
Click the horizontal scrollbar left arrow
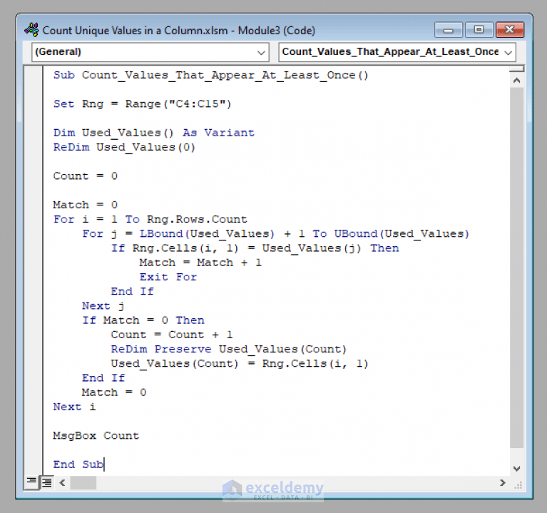click(63, 482)
